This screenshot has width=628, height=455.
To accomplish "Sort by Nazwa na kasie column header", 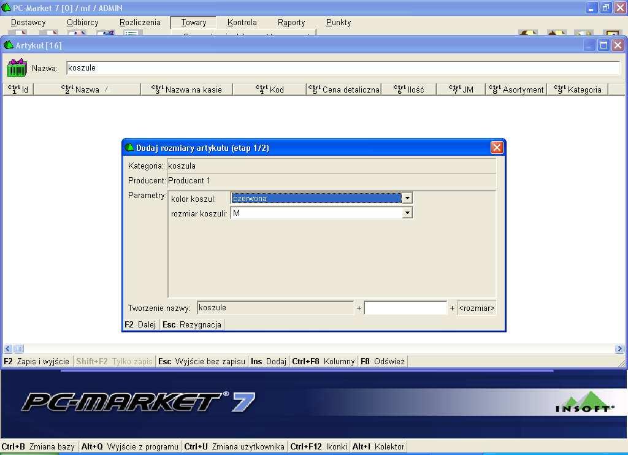I will point(186,90).
